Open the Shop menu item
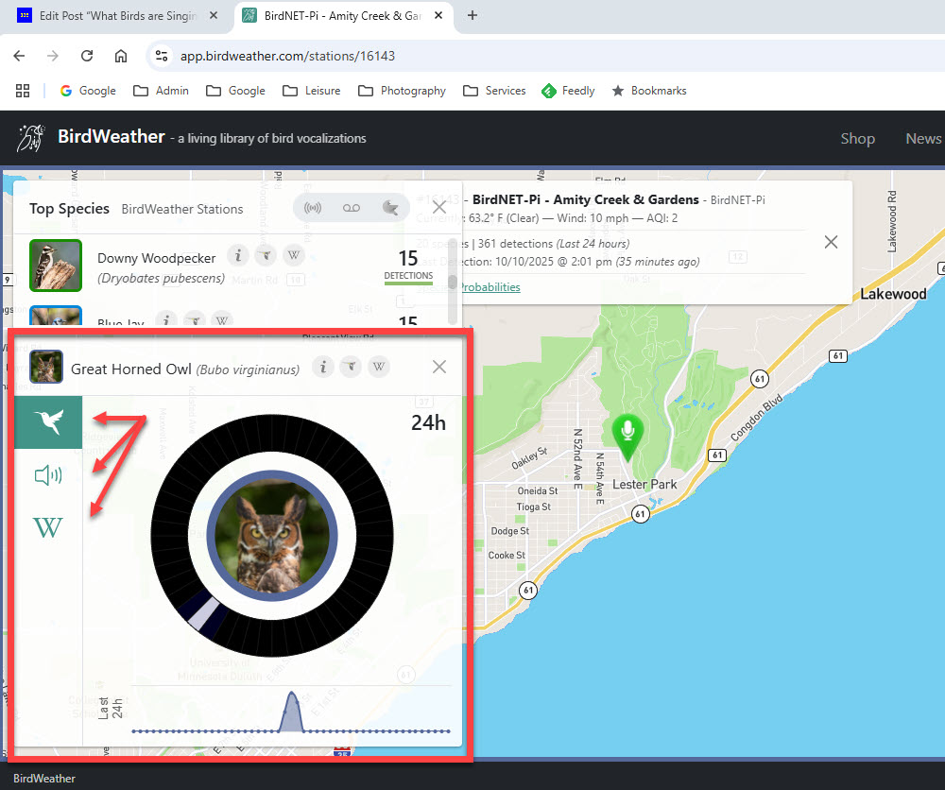 pos(857,138)
